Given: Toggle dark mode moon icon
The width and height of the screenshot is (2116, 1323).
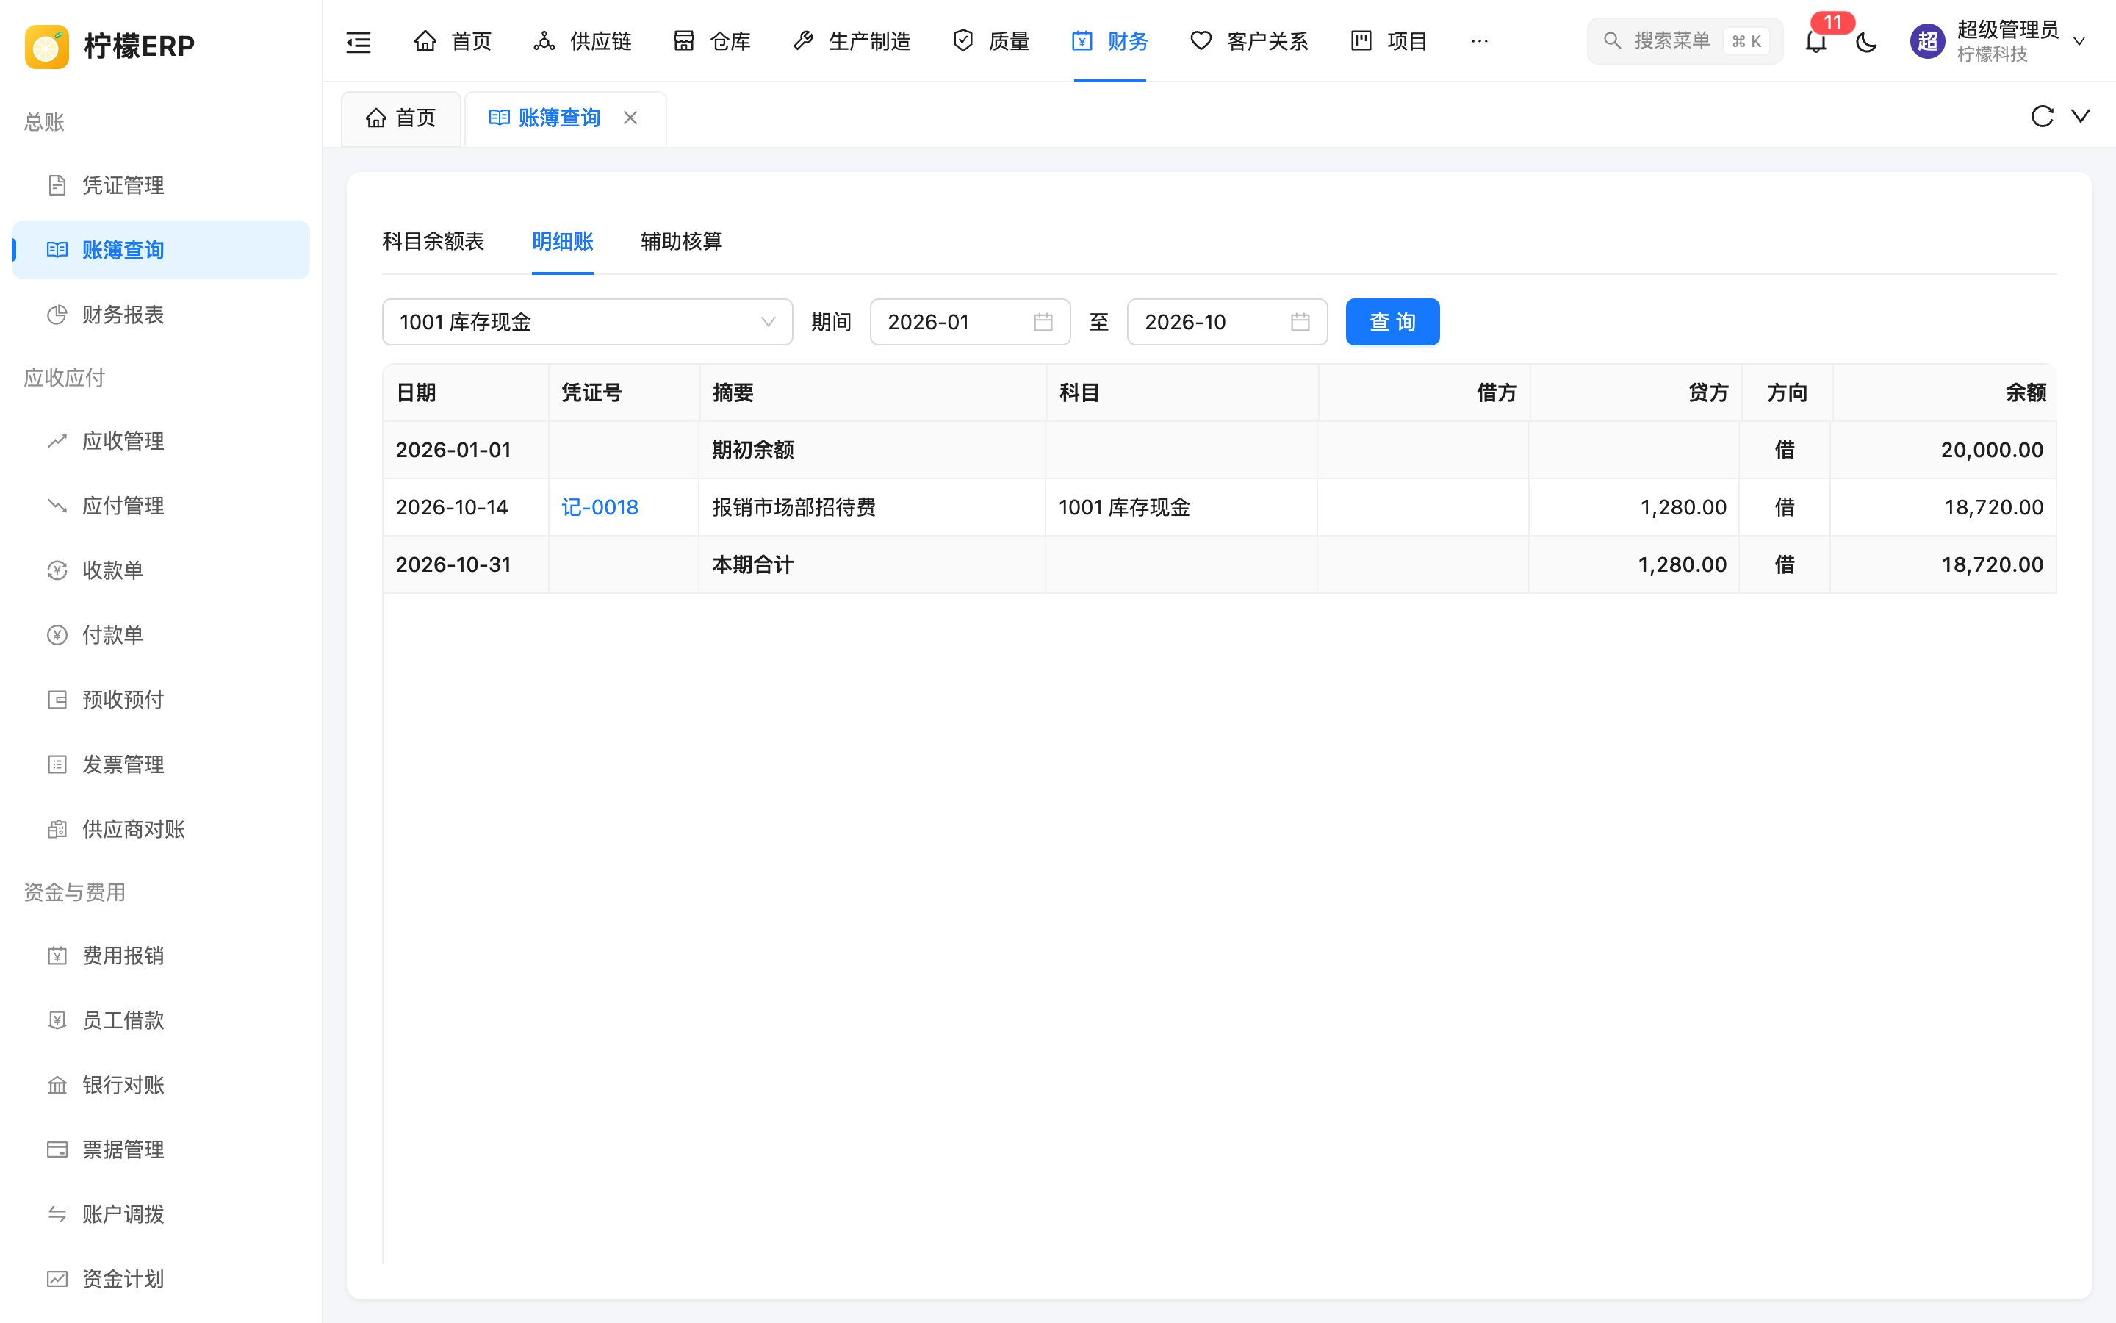Looking at the screenshot, I should point(1866,41).
